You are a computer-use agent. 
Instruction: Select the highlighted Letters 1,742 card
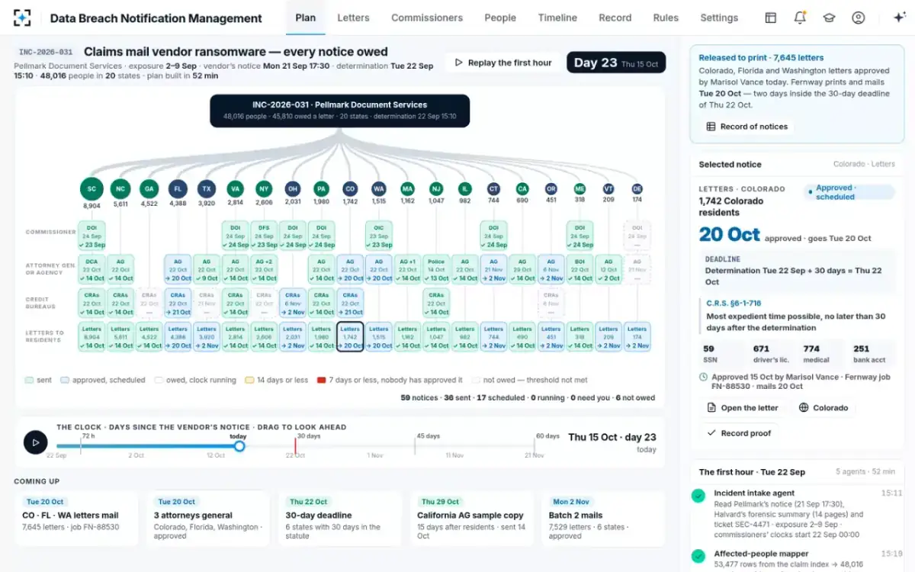(x=350, y=337)
